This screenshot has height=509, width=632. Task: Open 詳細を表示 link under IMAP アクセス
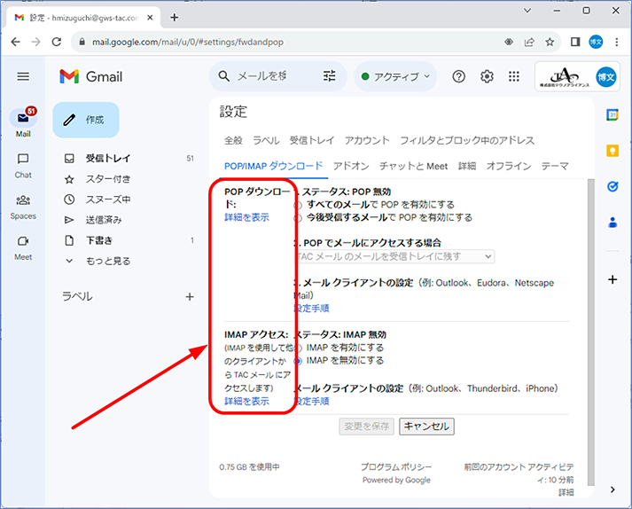(246, 402)
